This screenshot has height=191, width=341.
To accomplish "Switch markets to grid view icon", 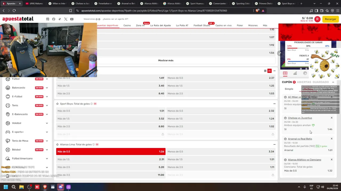I will click(265, 71).
